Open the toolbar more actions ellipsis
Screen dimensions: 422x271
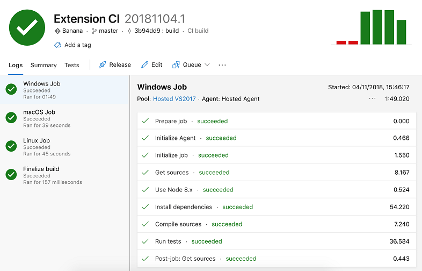(222, 65)
